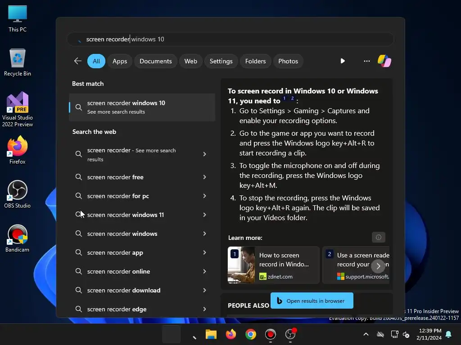Select the Settings filter tab

pos(221,61)
